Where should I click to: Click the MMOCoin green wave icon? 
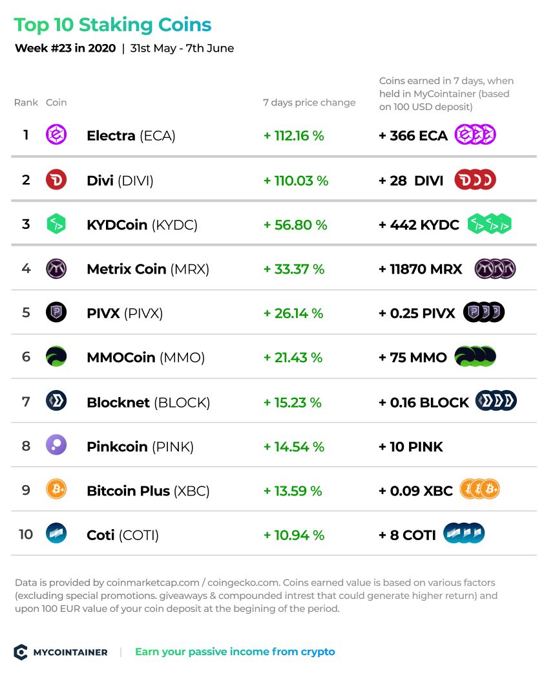pyautogui.click(x=56, y=357)
